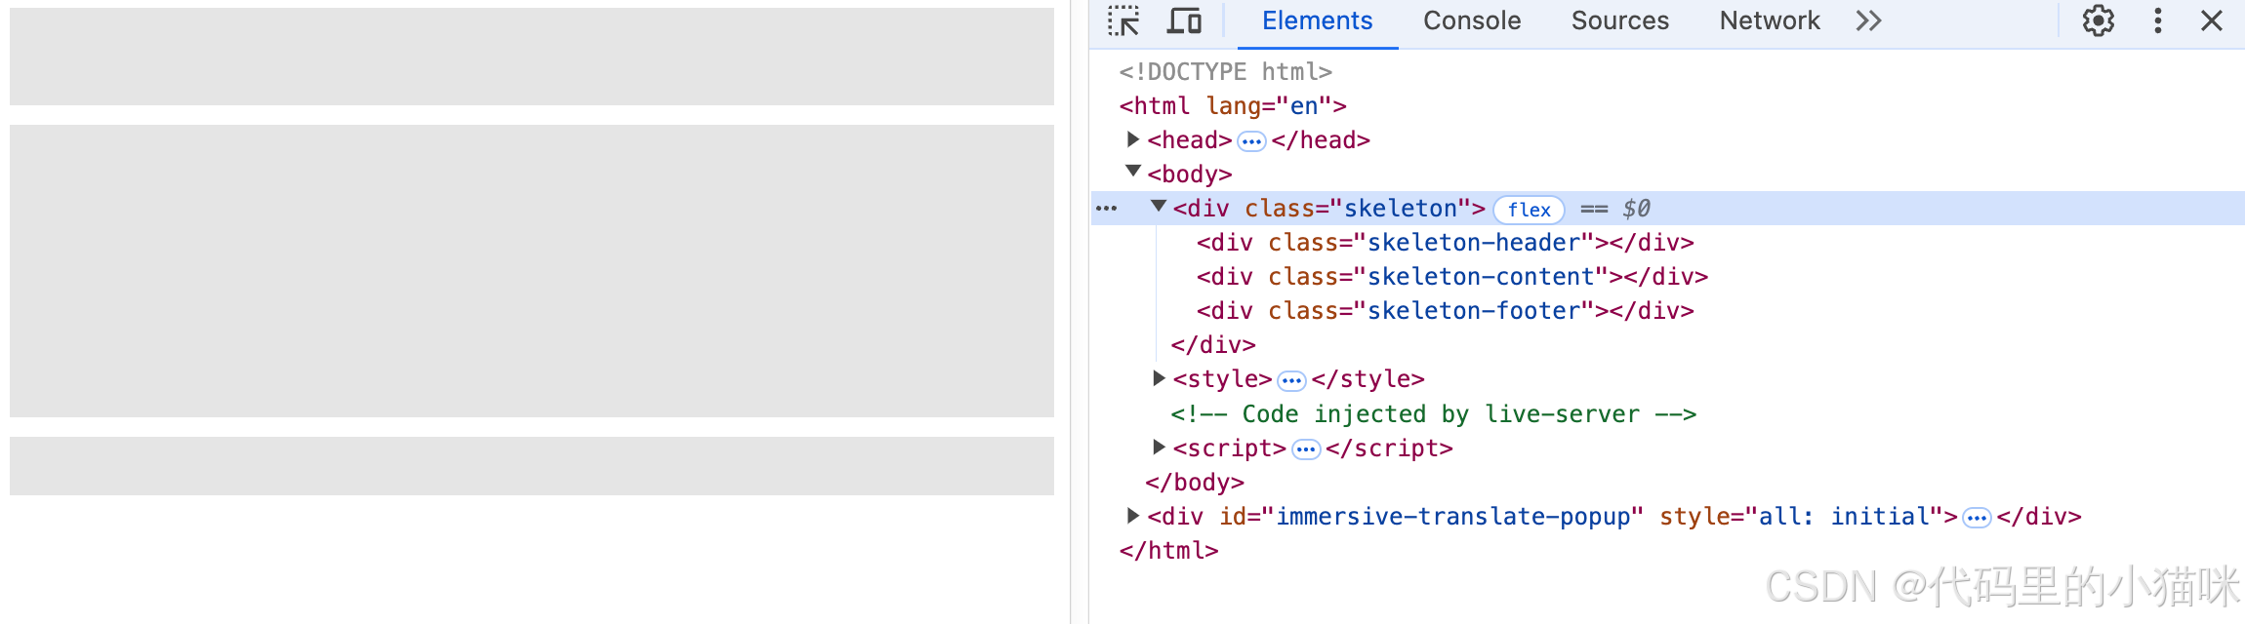Click the skeleton header placeholder block
This screenshot has width=2245, height=624.
tap(532, 57)
